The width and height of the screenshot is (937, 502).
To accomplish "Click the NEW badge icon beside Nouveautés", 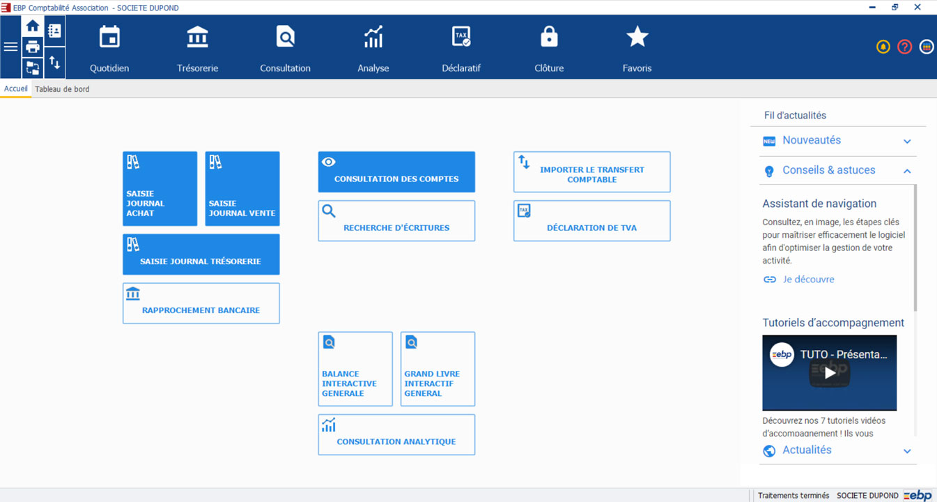I will pos(769,142).
